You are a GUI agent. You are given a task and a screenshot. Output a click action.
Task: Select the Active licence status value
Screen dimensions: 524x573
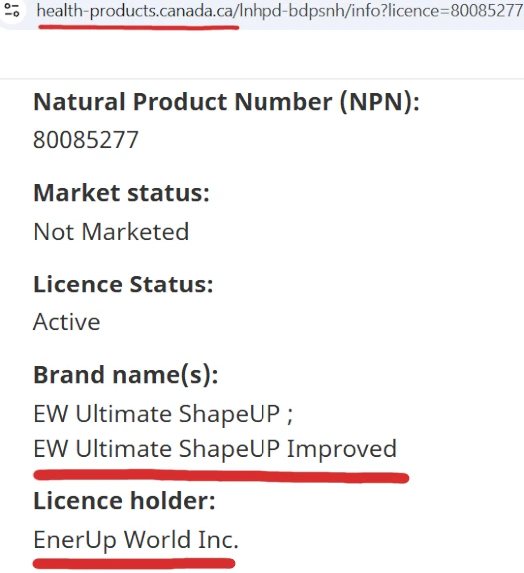tap(67, 322)
